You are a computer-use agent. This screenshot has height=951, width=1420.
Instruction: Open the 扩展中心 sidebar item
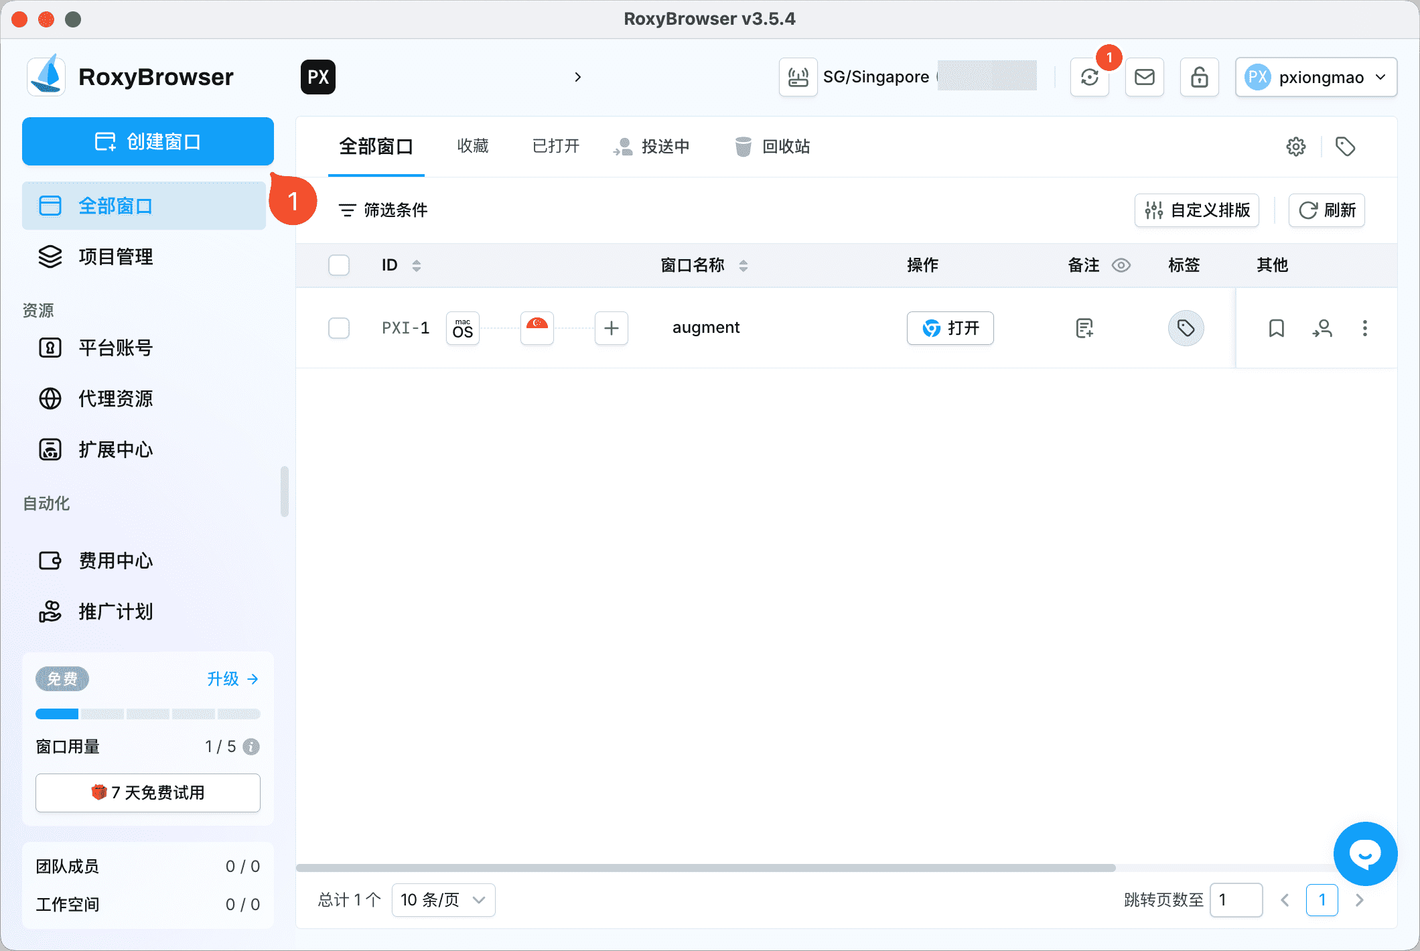click(115, 449)
